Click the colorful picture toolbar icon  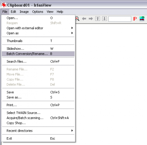point(142,19)
